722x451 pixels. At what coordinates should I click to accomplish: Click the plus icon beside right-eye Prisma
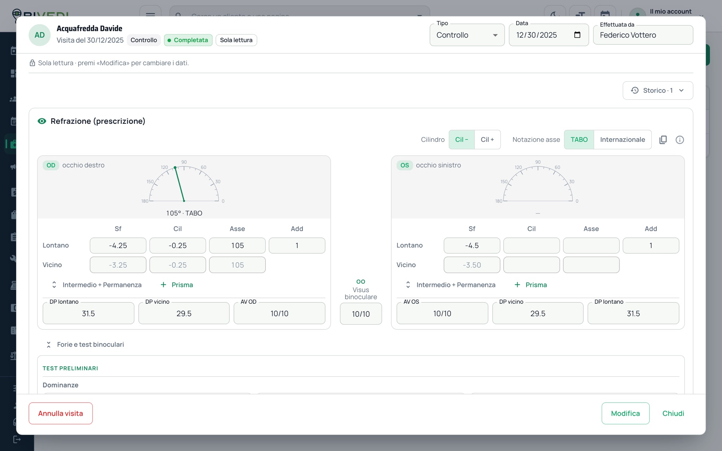[163, 285]
